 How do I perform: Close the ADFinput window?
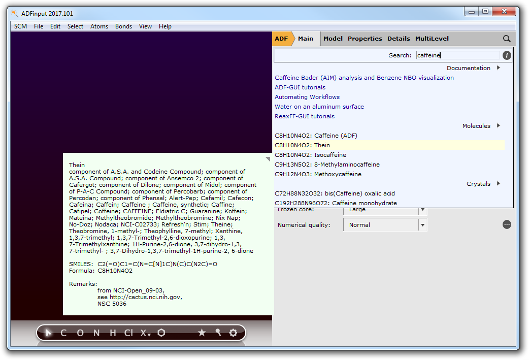[x=504, y=12]
